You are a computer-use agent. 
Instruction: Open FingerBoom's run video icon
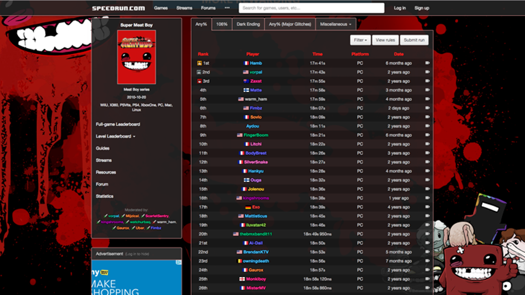(x=427, y=135)
